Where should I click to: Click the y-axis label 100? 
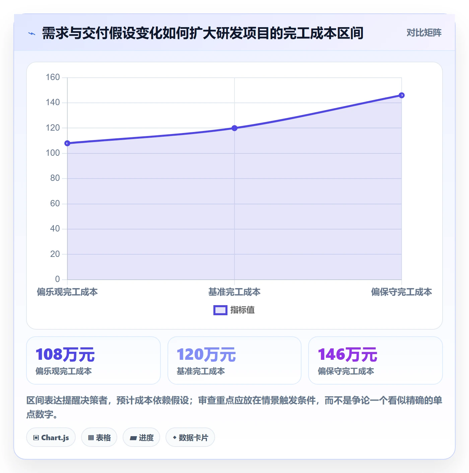click(53, 153)
